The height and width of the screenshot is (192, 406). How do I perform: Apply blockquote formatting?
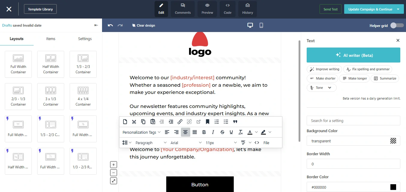(235, 122)
